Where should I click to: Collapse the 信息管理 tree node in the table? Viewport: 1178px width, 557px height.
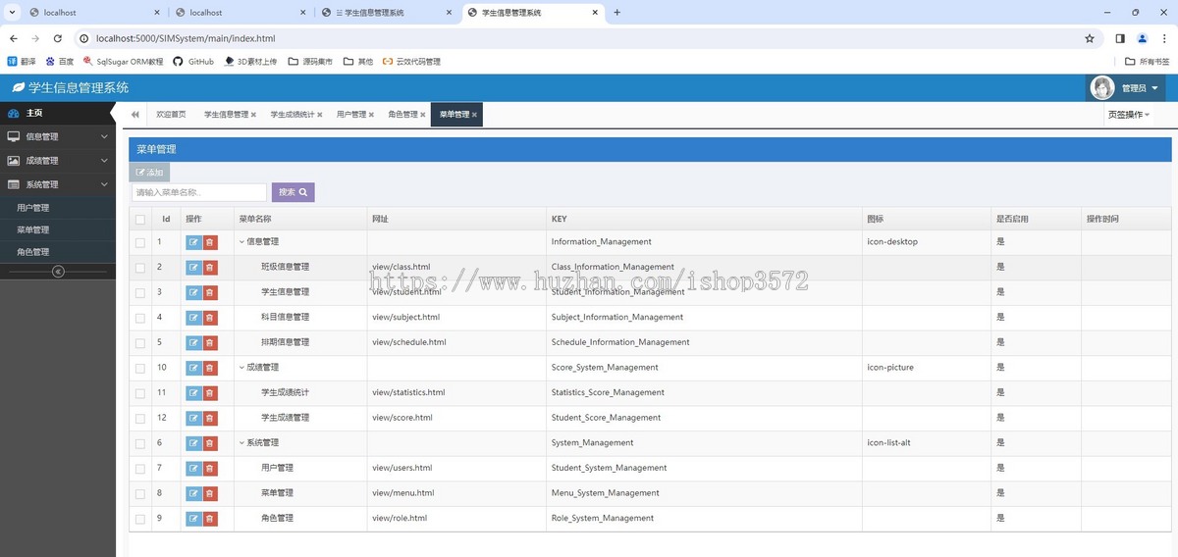pos(241,242)
